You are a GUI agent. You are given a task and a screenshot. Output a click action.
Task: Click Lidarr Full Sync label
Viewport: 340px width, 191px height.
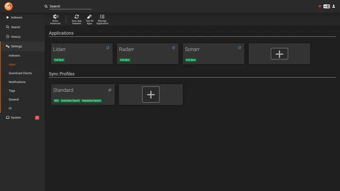point(59,60)
